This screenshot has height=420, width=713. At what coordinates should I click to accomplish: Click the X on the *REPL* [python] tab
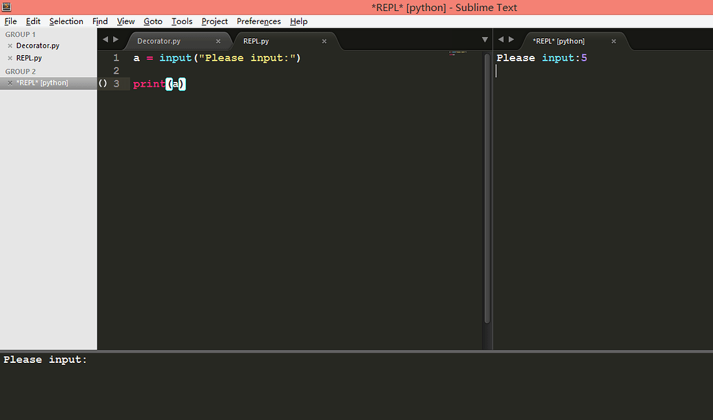[613, 41]
